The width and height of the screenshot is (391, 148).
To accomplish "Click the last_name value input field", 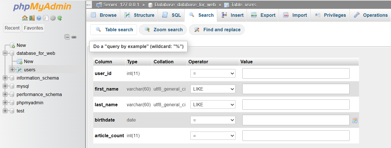I will pyautogui.click(x=296, y=105).
